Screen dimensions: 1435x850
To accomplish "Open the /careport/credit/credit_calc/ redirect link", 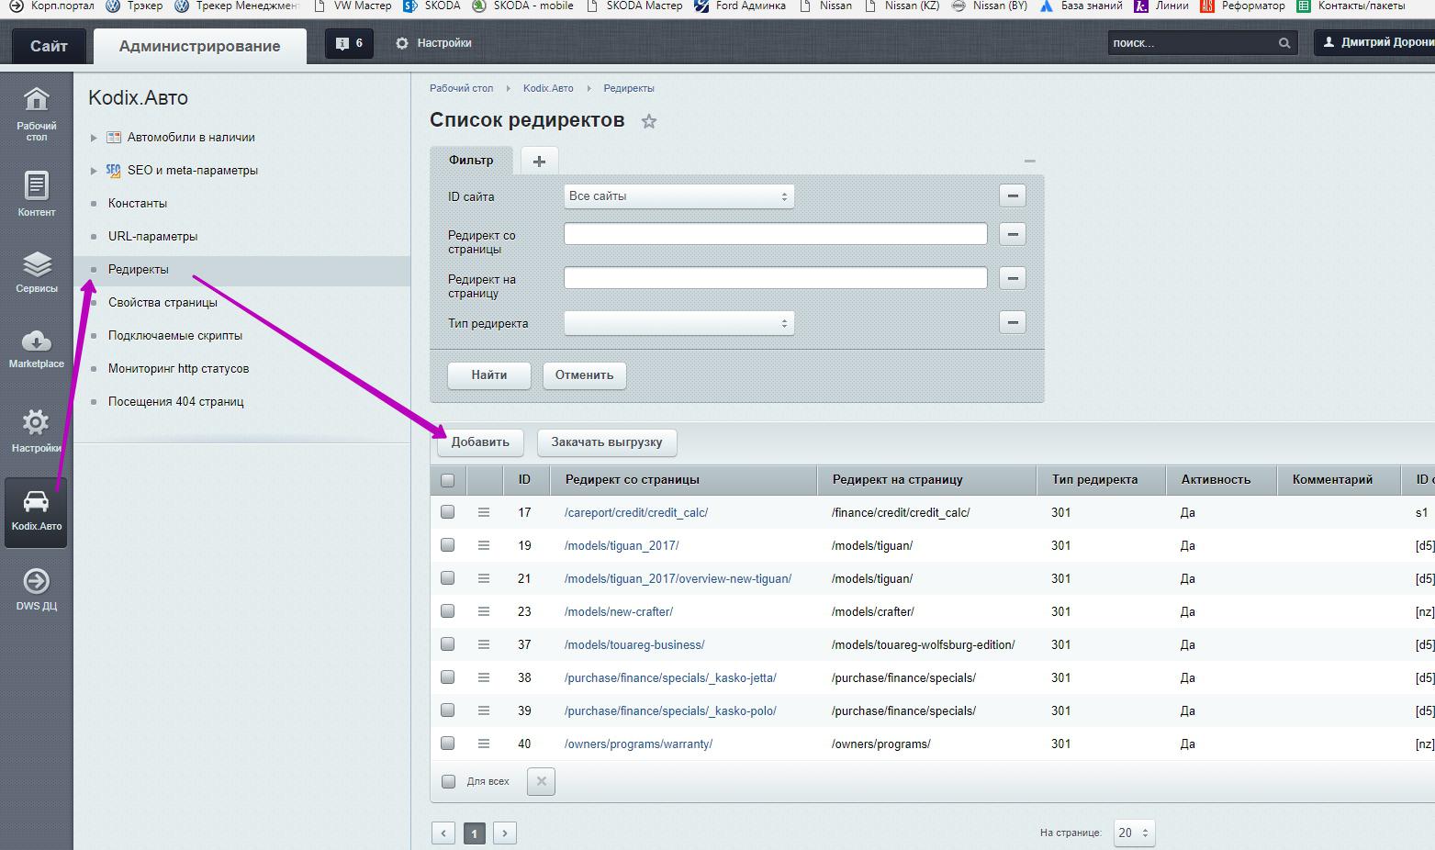I will point(636,512).
